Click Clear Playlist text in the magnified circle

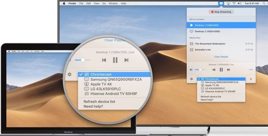point(115,40)
